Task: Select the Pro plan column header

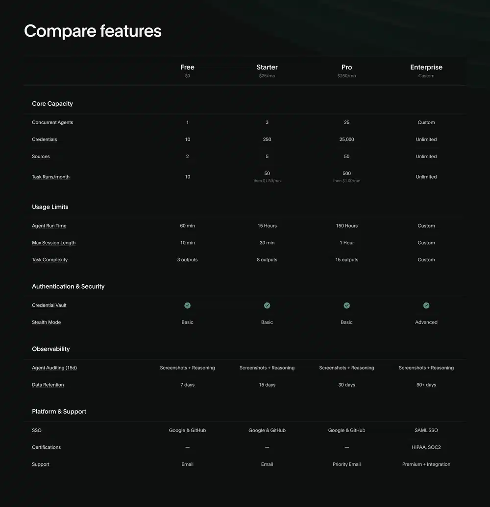Action: coord(346,67)
